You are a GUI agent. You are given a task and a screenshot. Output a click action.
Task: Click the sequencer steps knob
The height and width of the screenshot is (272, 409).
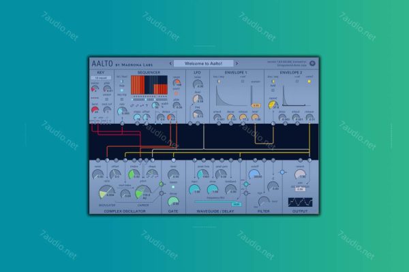138,117
